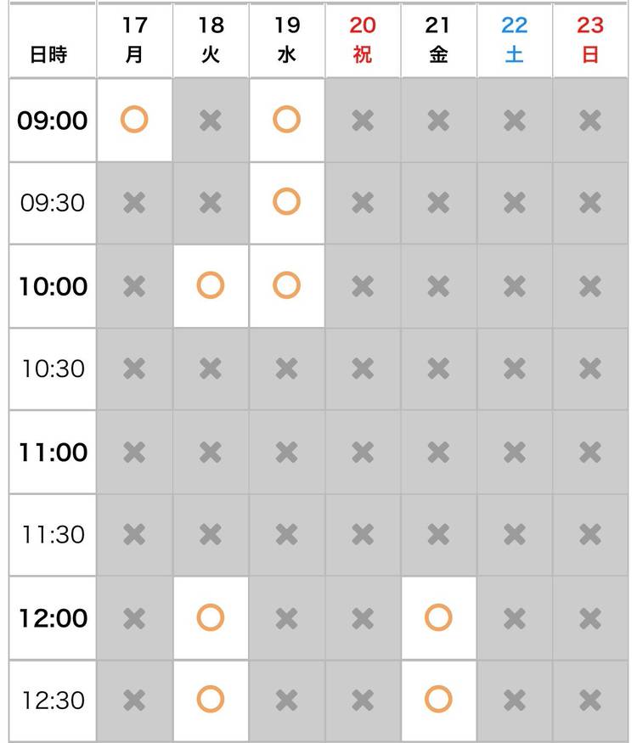Pick the 12:30 circle on Friday 21
Image resolution: width=637 pixels, height=743 pixels.
tap(438, 700)
